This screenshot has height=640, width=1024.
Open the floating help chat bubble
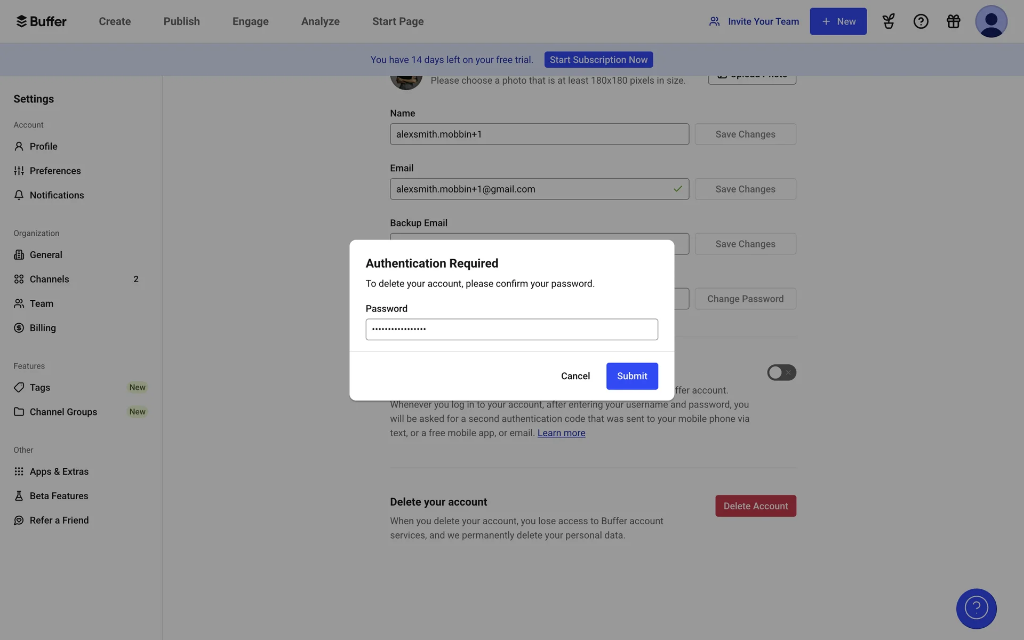tap(976, 609)
